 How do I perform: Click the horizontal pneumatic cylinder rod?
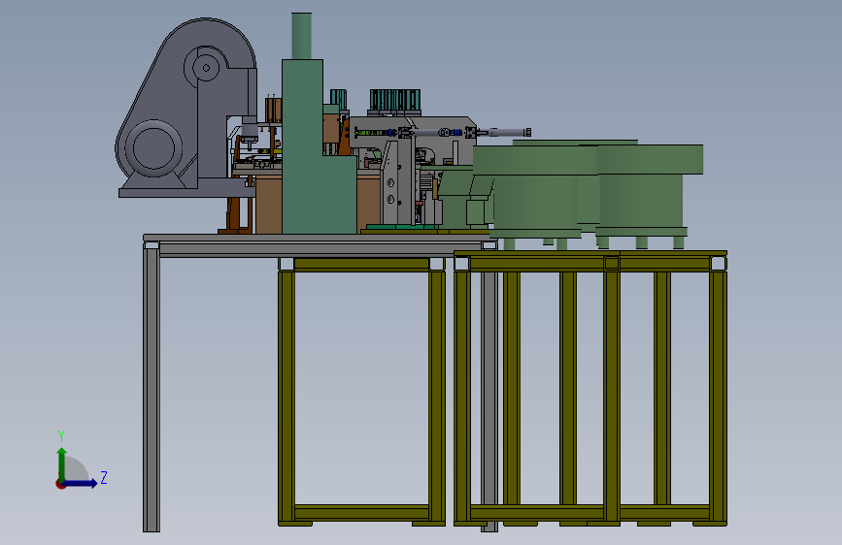(503, 132)
